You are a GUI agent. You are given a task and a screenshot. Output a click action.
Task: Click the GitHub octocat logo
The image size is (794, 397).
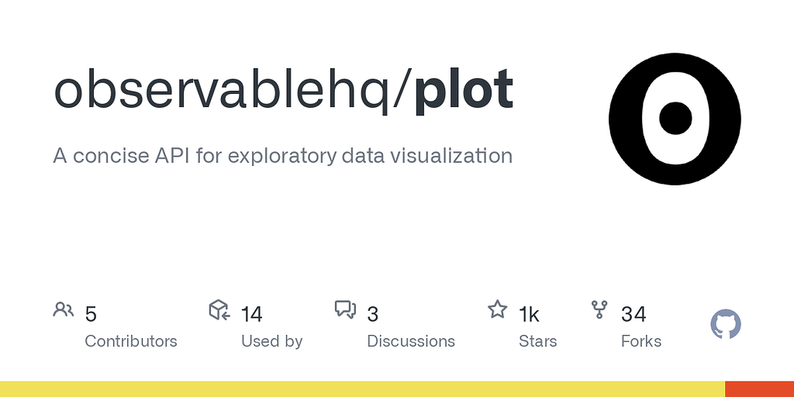coord(726,324)
